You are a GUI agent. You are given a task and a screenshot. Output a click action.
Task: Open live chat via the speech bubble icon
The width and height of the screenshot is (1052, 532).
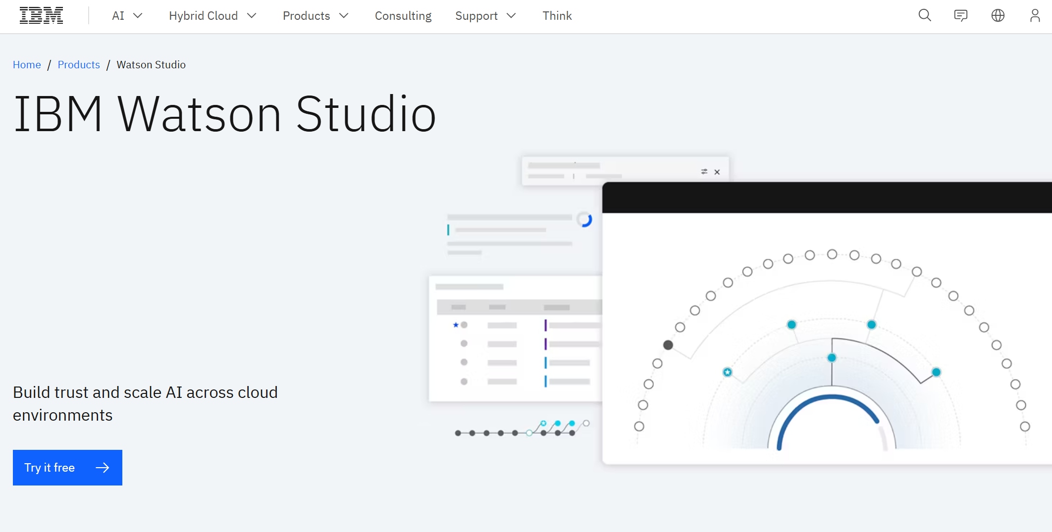pyautogui.click(x=961, y=15)
